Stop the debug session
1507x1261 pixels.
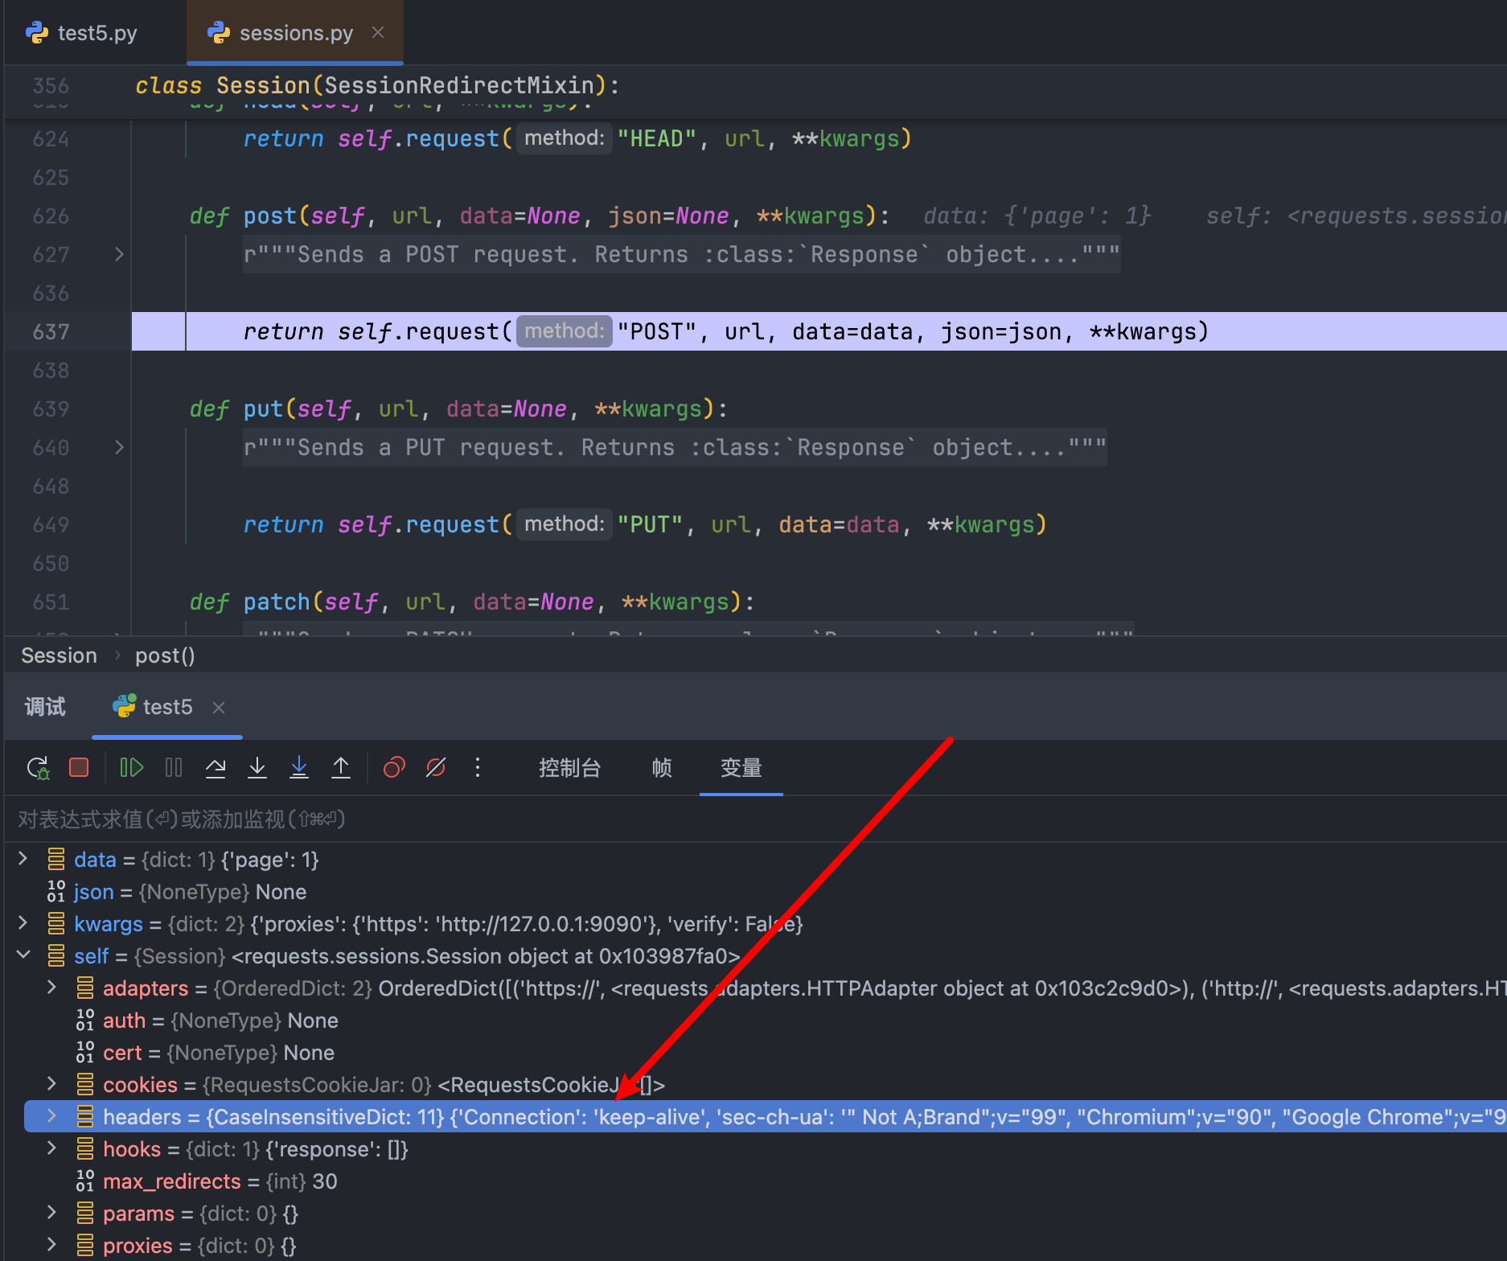tap(79, 768)
